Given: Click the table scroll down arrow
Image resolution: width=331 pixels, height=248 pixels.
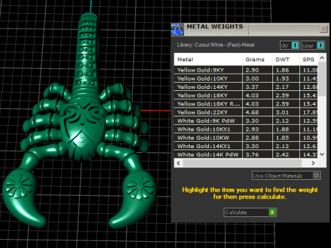Looking at the screenshot, I should coord(322,154).
